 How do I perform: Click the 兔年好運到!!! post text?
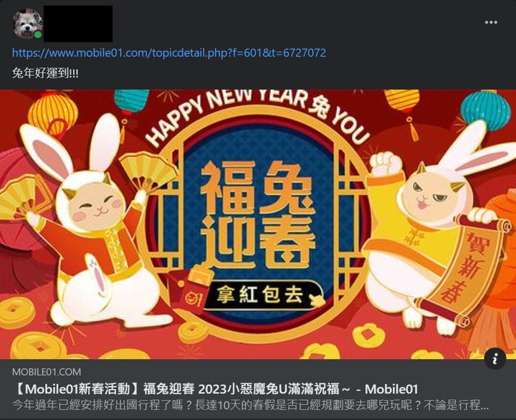[45, 73]
